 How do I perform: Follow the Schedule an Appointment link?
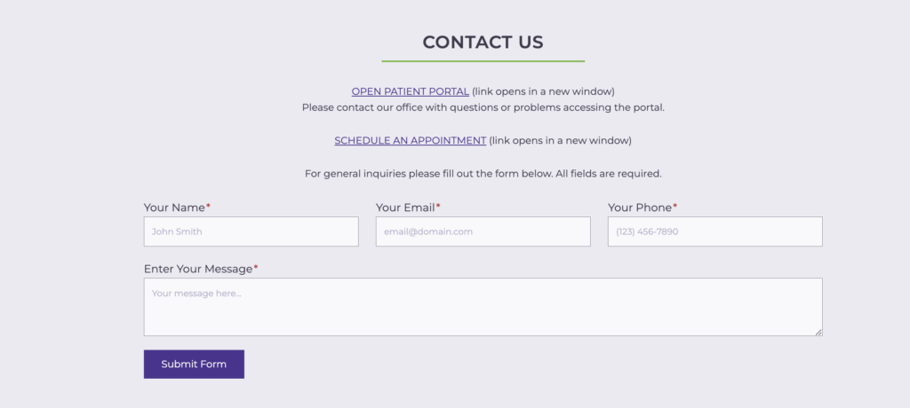[410, 140]
